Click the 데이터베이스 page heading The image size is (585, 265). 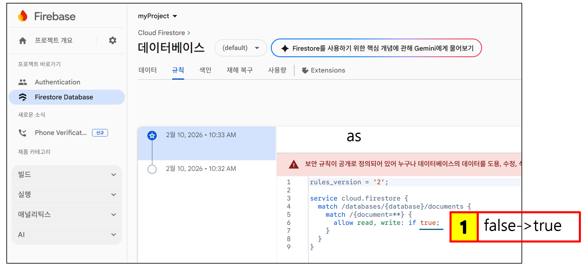pyautogui.click(x=171, y=48)
